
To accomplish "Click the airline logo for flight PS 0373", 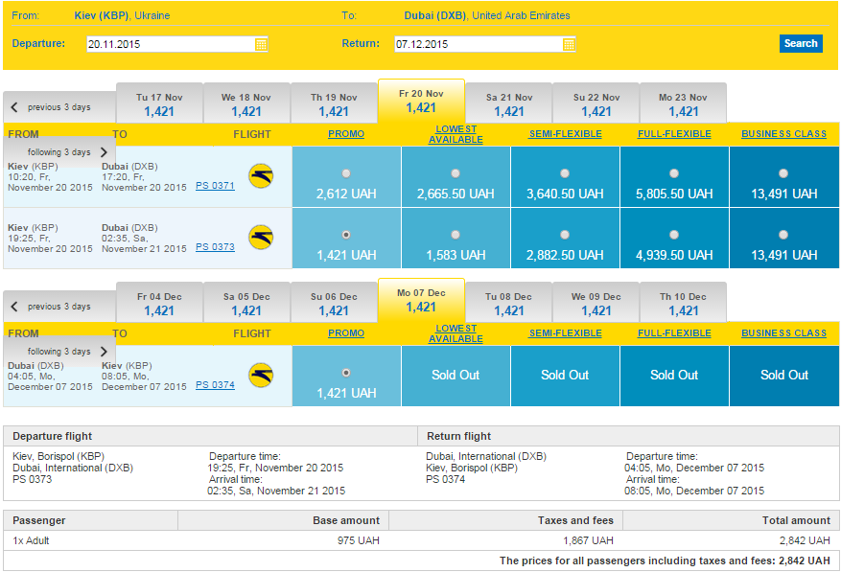I will 261,238.
